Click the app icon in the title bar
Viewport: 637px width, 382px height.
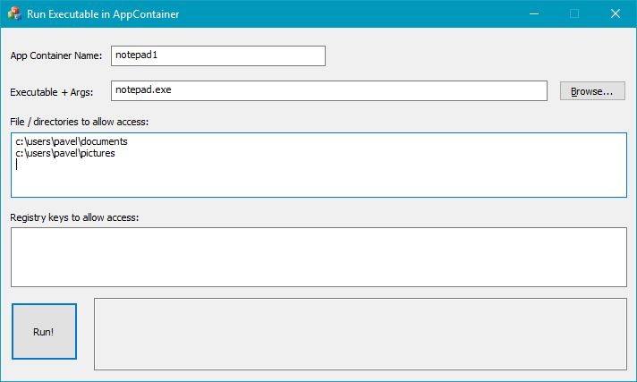(14, 13)
